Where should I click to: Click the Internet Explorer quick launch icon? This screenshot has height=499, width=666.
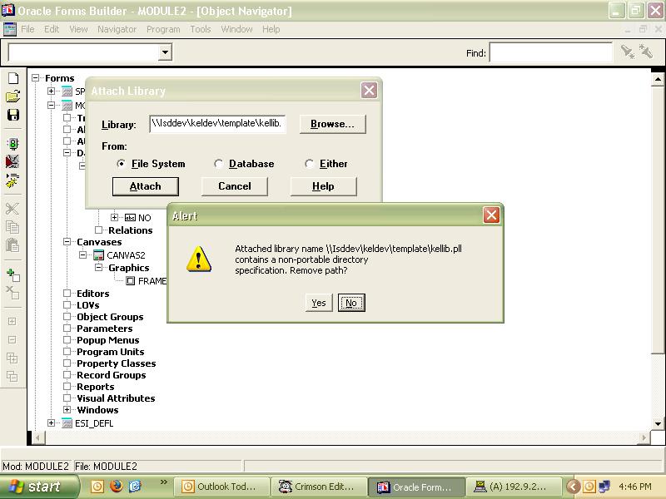click(x=135, y=486)
